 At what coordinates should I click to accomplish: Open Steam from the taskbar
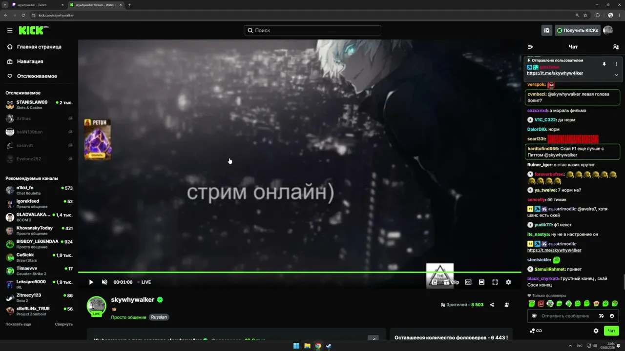click(x=329, y=346)
